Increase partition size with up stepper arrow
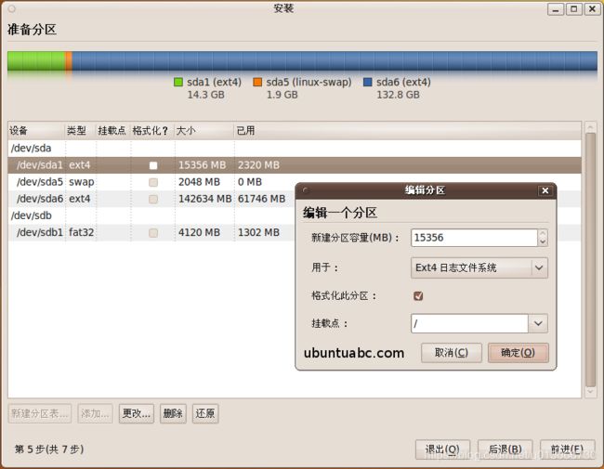Image resolution: width=604 pixels, height=469 pixels. point(543,234)
